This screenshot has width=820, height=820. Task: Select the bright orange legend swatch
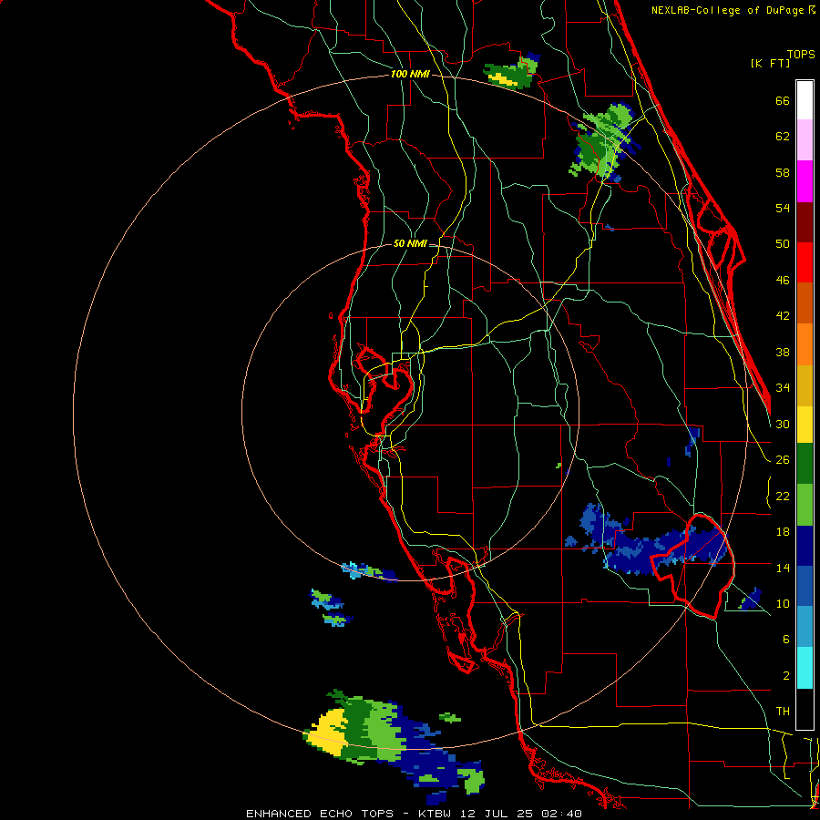[x=805, y=344]
